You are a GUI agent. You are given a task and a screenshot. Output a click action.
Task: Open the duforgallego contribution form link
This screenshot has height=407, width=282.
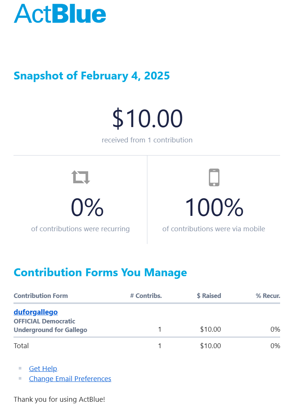36,312
